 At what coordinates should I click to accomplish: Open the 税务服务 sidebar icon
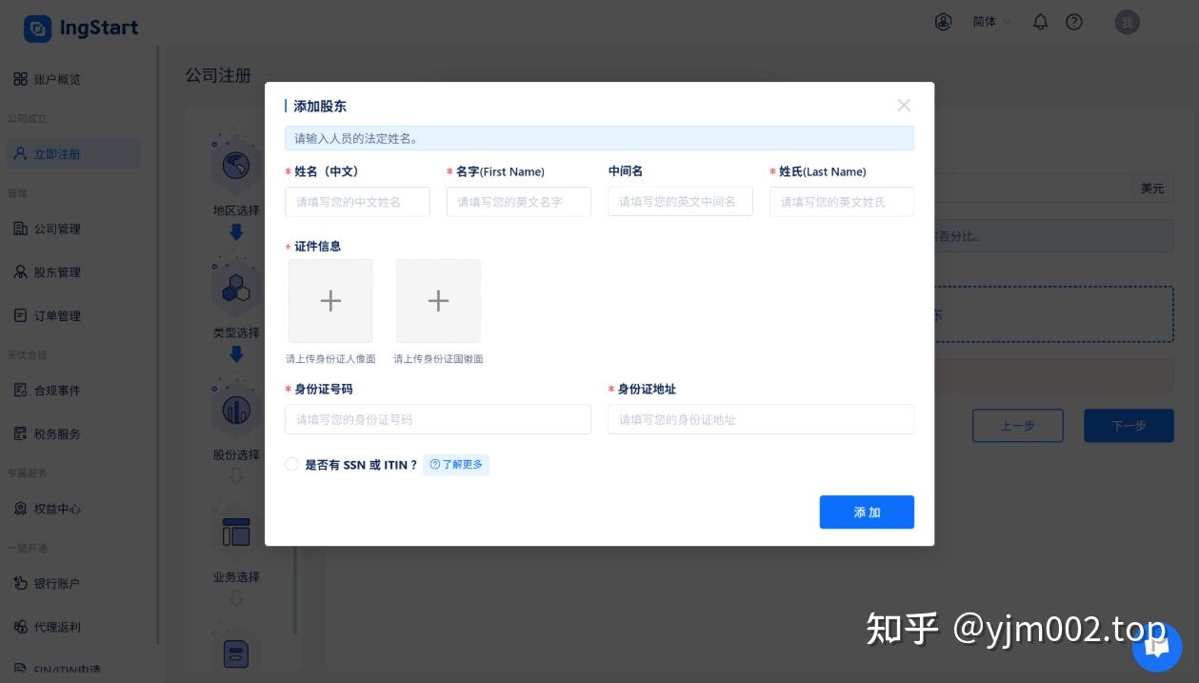[21, 433]
